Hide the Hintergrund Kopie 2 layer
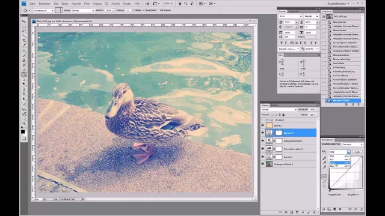This screenshot has width=385, height=216. 263,164
